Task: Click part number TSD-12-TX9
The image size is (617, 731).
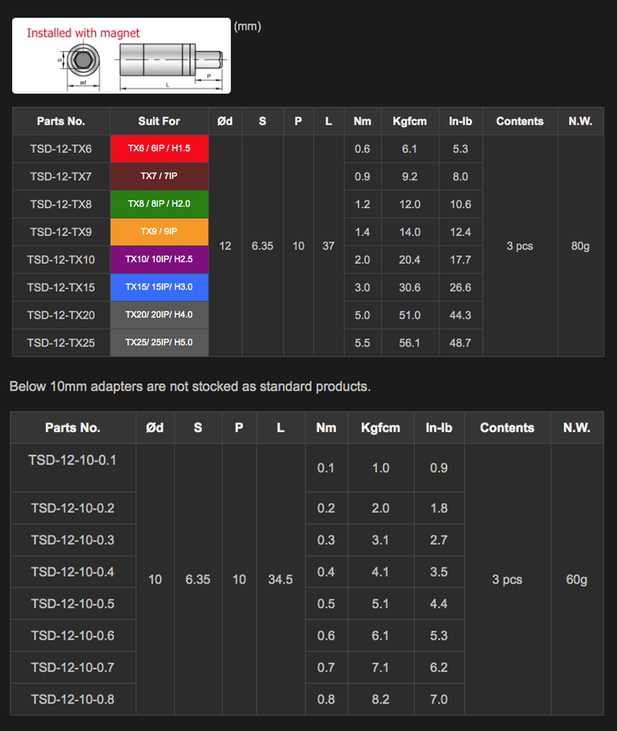Action: tap(61, 232)
